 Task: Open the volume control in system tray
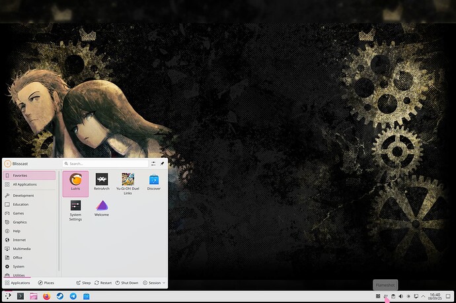tap(400, 296)
